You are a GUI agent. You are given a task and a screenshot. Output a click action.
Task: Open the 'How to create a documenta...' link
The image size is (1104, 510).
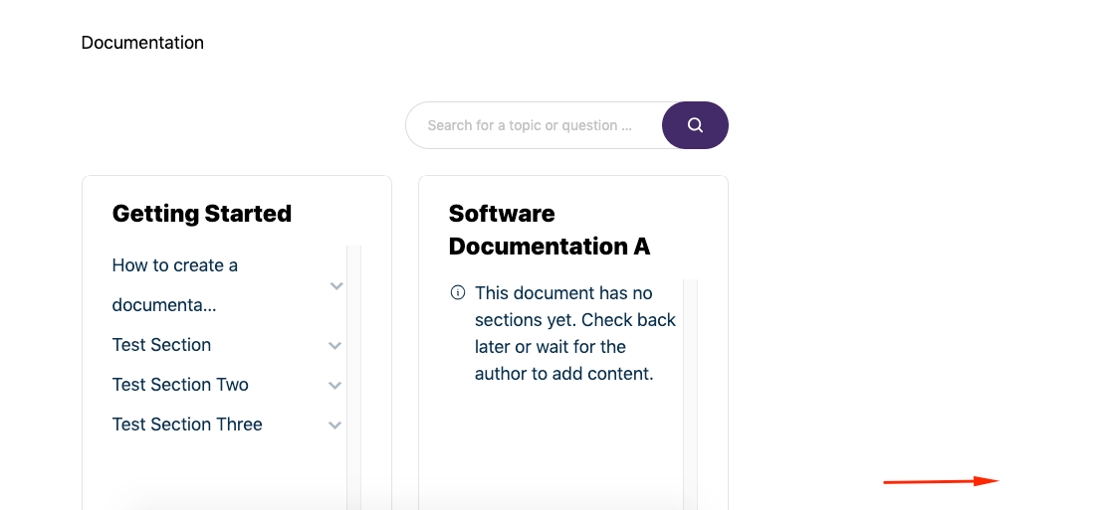click(x=174, y=285)
